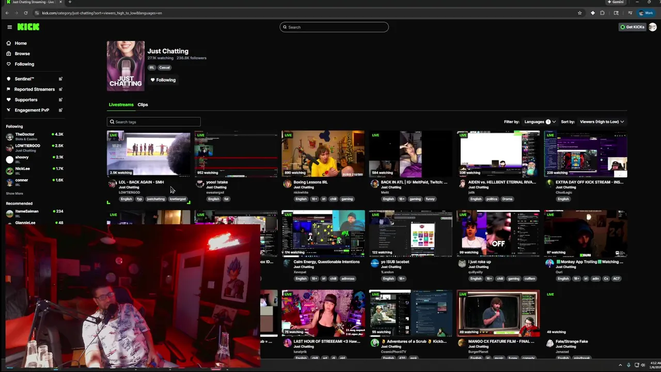The width and height of the screenshot is (661, 372).
Task: Open EXTRA DAY OFF KICK STREAM thumbnail
Action: pos(586,154)
